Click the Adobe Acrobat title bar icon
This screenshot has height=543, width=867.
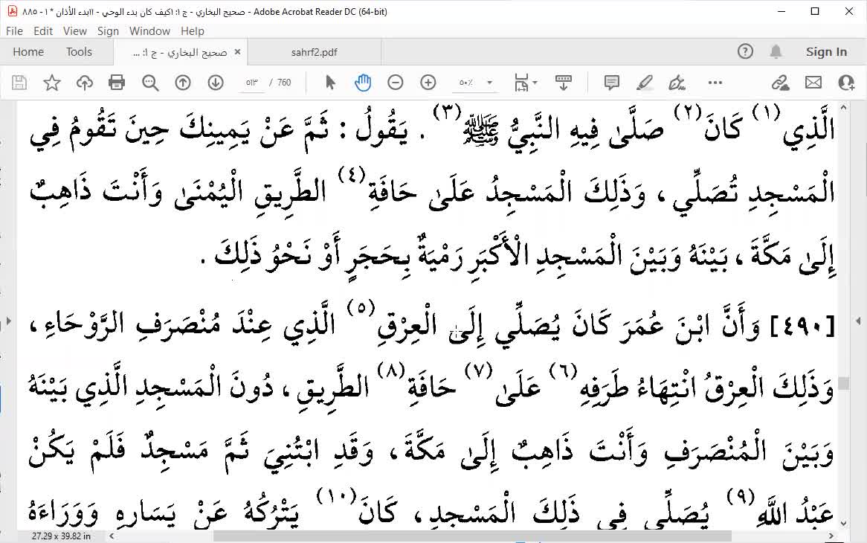[x=11, y=11]
